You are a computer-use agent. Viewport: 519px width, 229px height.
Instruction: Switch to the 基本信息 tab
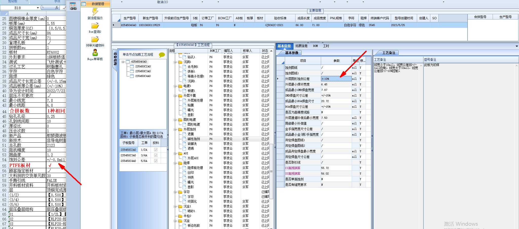(284, 46)
